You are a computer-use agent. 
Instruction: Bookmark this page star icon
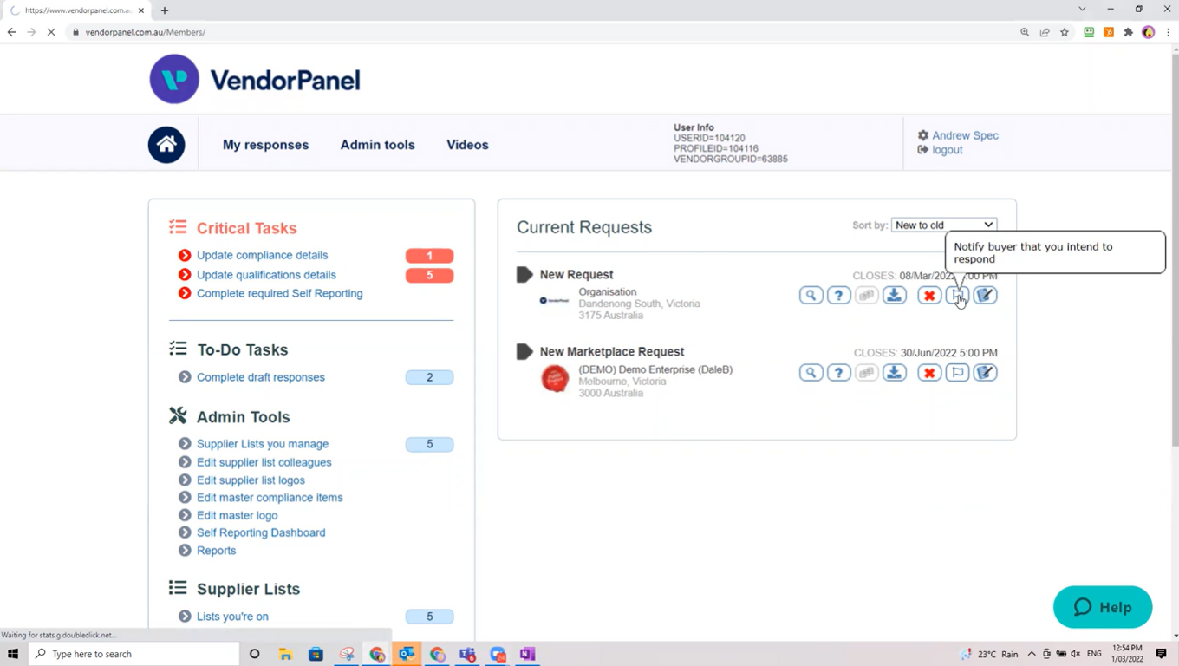pyautogui.click(x=1065, y=32)
